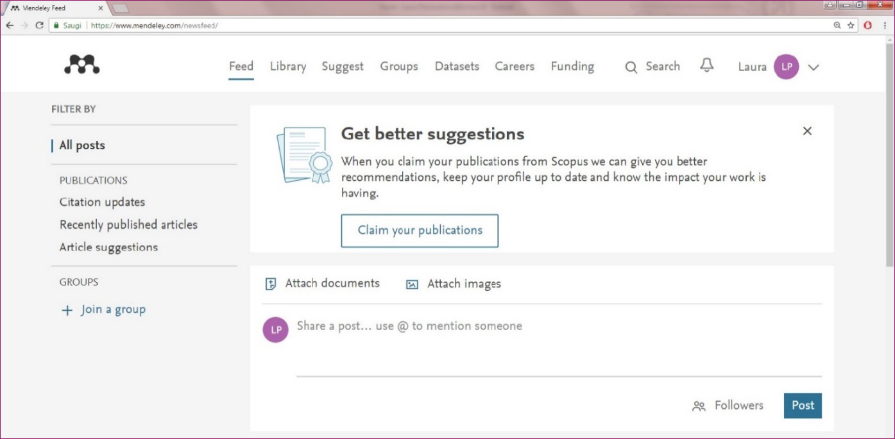895x439 pixels.
Task: Click Claim your publications button
Action: pos(420,231)
